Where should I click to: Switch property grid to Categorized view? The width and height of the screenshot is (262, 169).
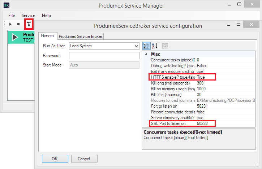pos(147,45)
